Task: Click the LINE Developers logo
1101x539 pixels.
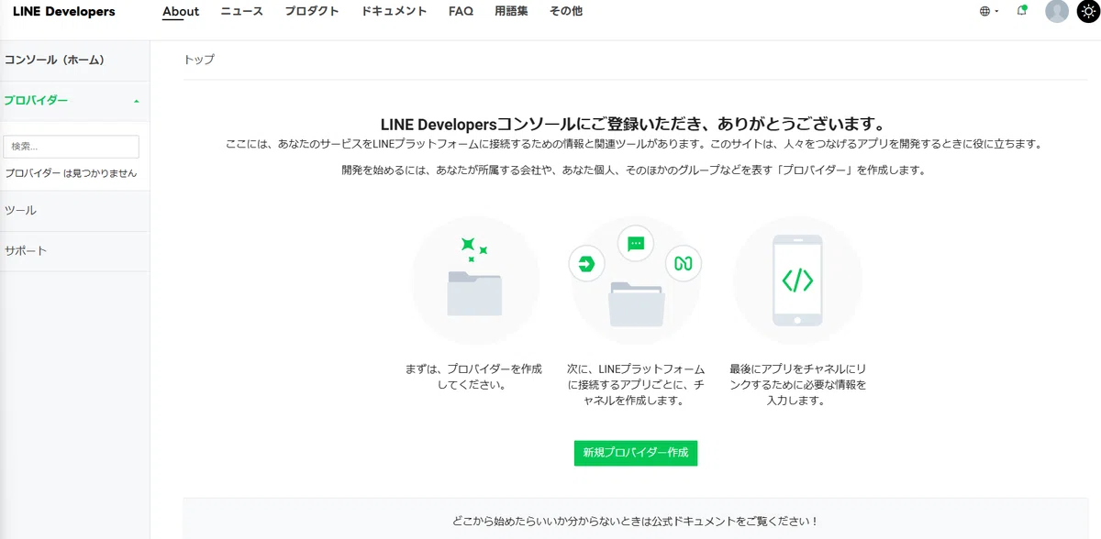Action: click(64, 12)
